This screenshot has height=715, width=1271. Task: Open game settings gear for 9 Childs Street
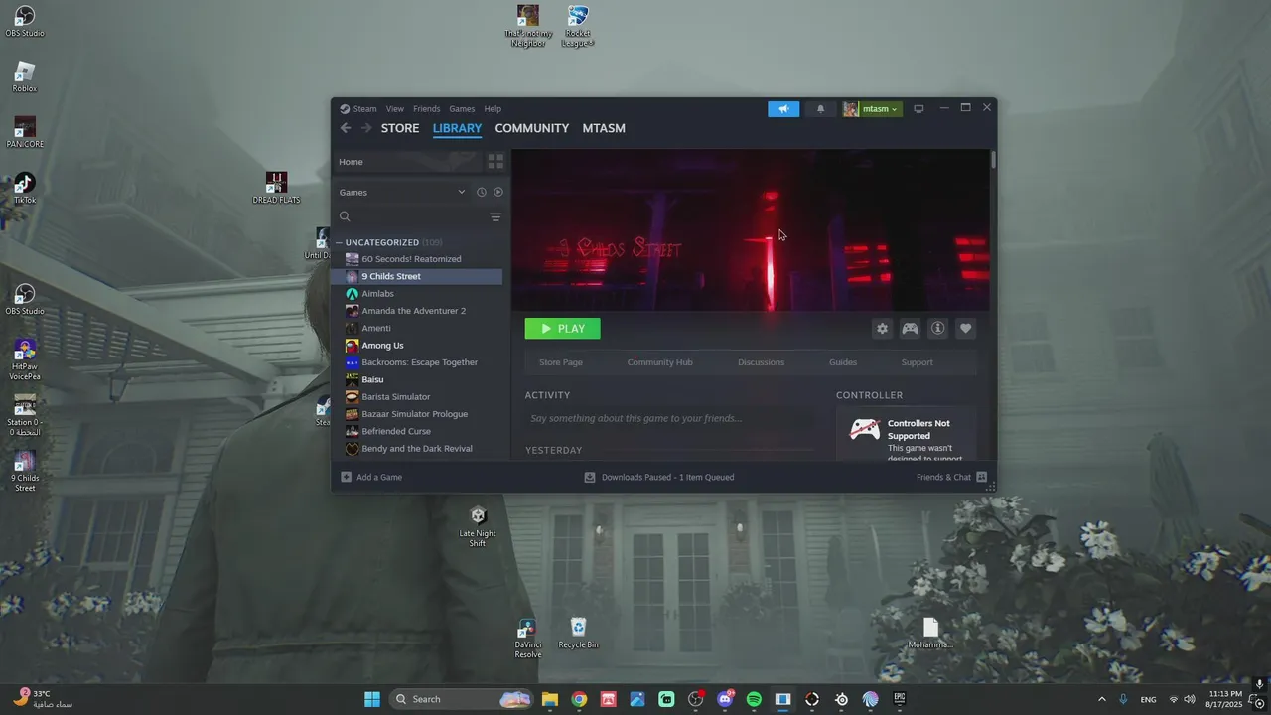[x=882, y=329]
